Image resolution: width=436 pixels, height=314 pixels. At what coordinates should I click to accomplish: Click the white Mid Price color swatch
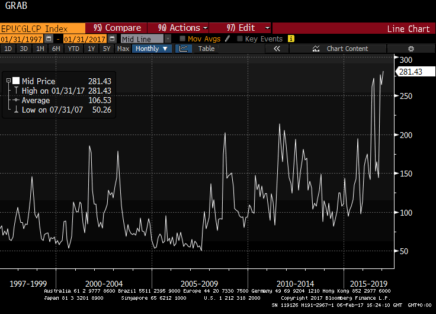(x=16, y=81)
